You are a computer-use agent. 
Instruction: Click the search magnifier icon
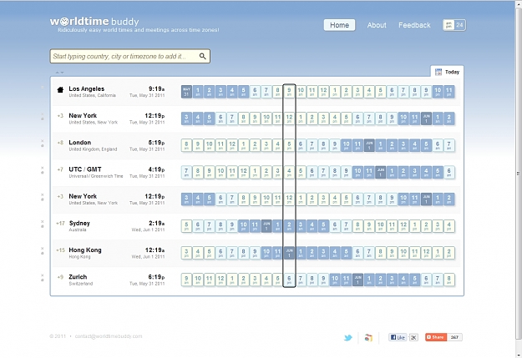point(202,56)
